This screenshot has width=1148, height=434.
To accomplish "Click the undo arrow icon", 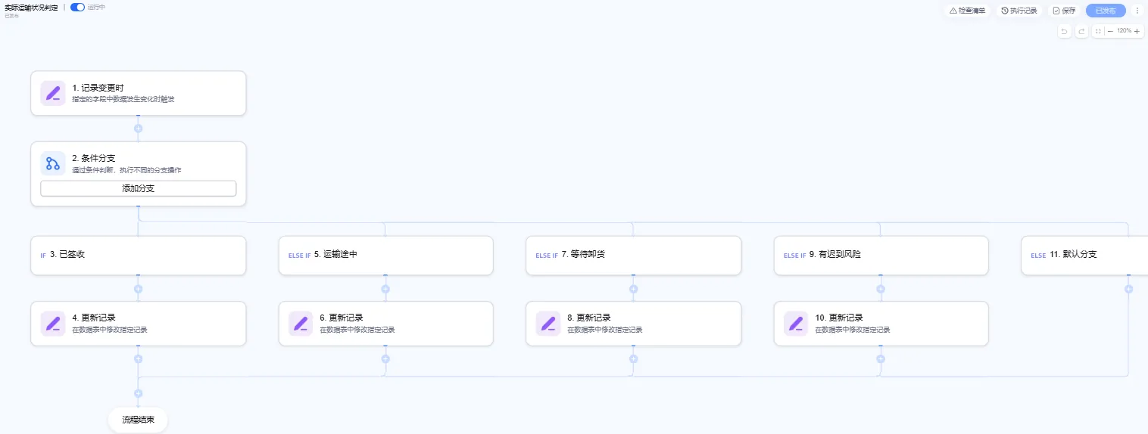I will click(x=1064, y=31).
